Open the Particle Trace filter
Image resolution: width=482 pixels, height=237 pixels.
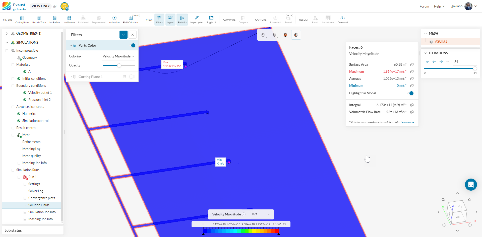coord(39,20)
